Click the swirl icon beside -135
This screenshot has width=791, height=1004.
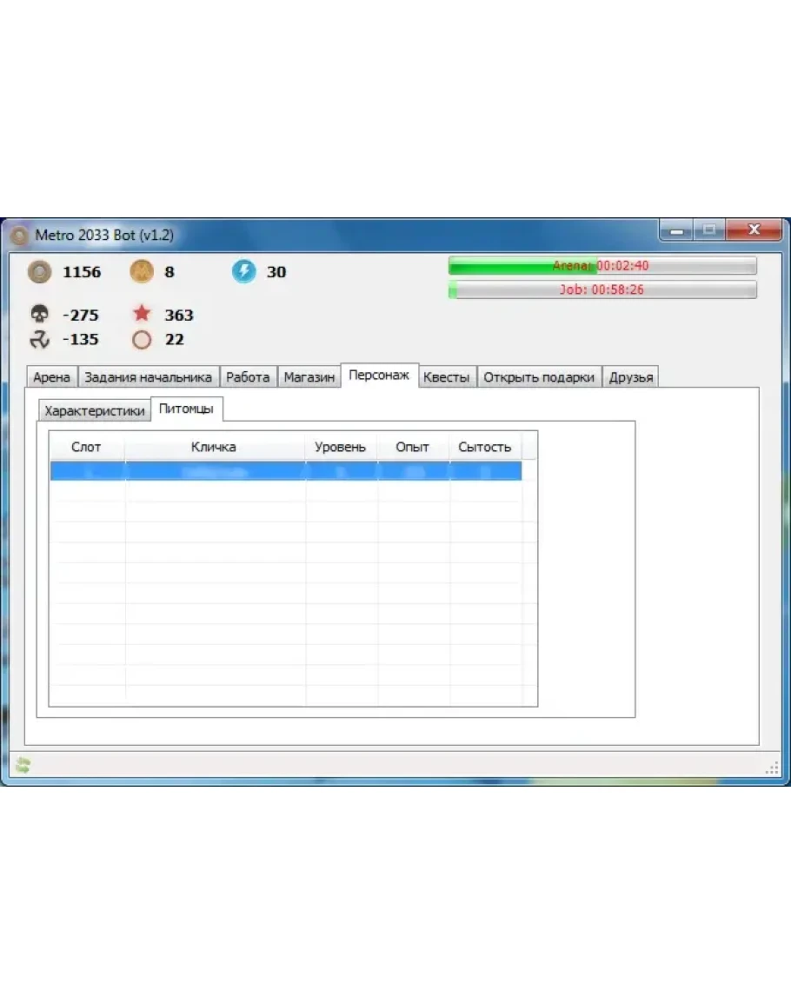(x=39, y=340)
